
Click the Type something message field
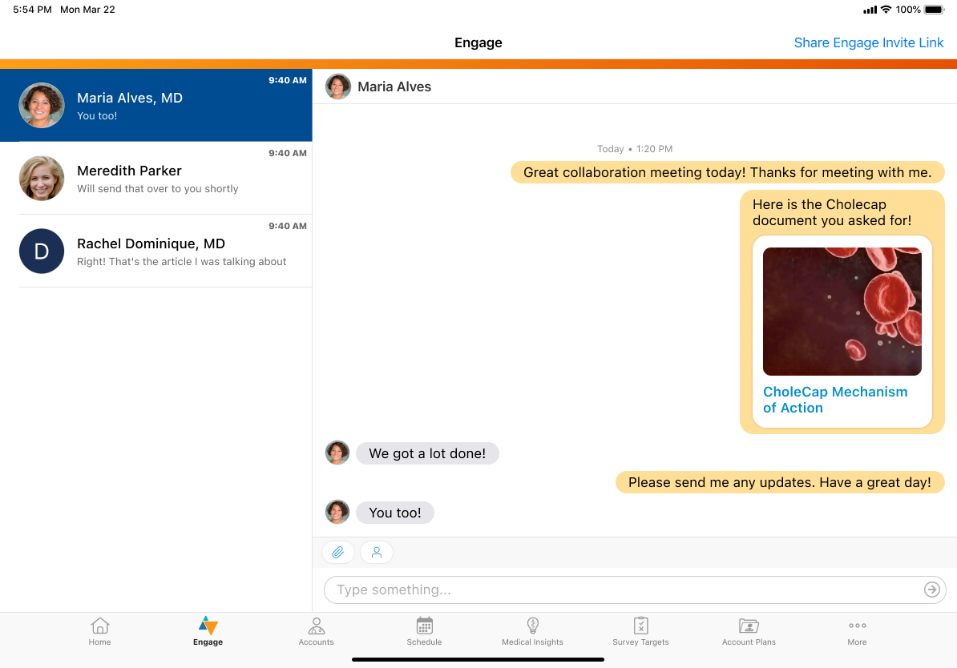point(621,590)
